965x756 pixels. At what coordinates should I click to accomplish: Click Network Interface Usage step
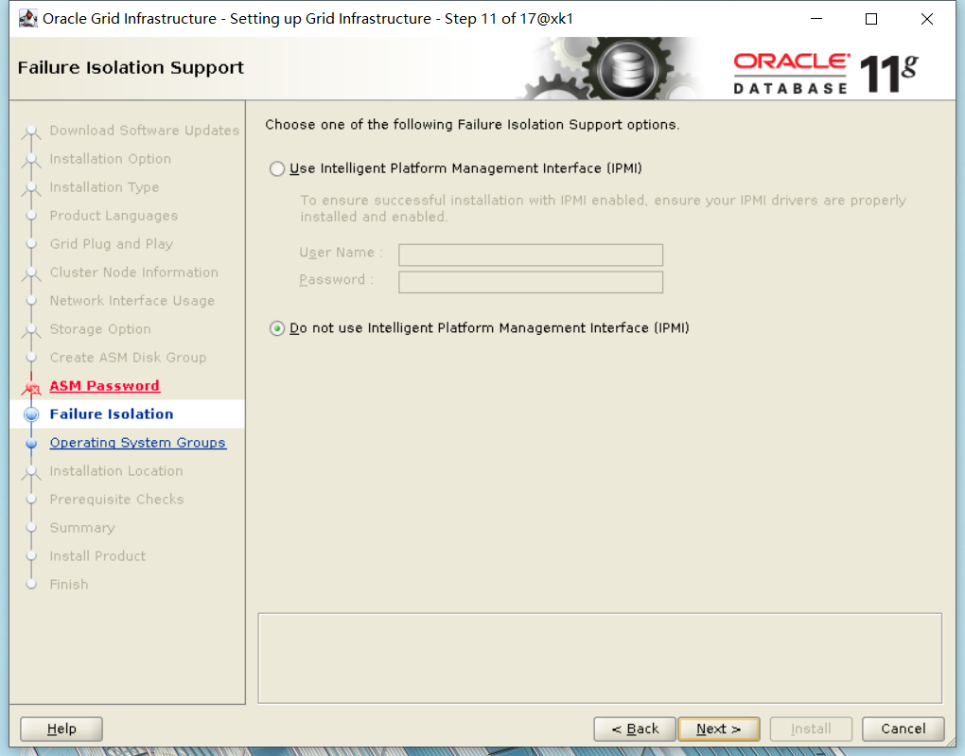(x=132, y=301)
